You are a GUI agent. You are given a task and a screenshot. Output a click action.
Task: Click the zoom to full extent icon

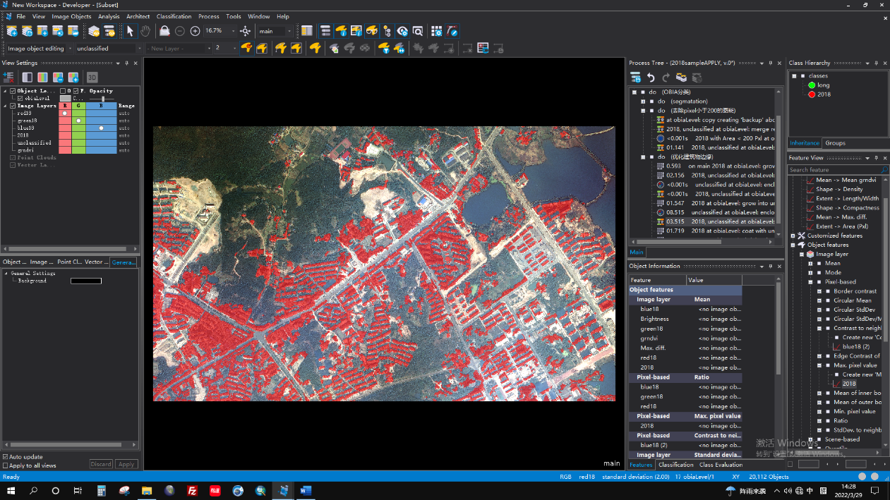(245, 31)
